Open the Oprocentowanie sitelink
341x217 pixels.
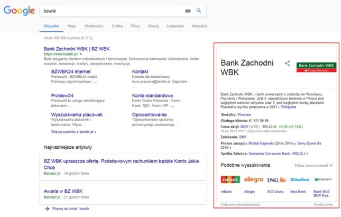tap(149, 115)
